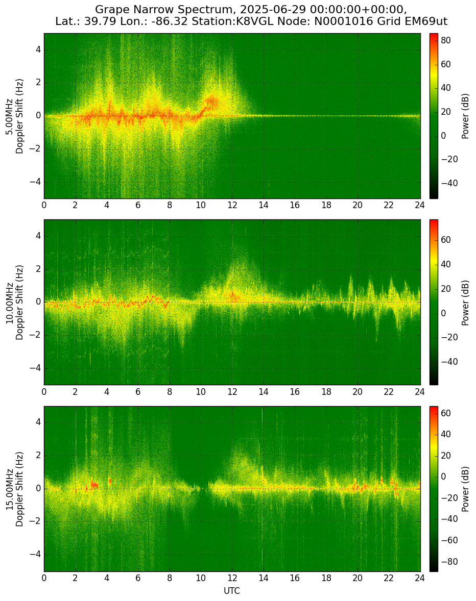
Task: Click the UTC label below the bottom plot
Action: click(232, 591)
